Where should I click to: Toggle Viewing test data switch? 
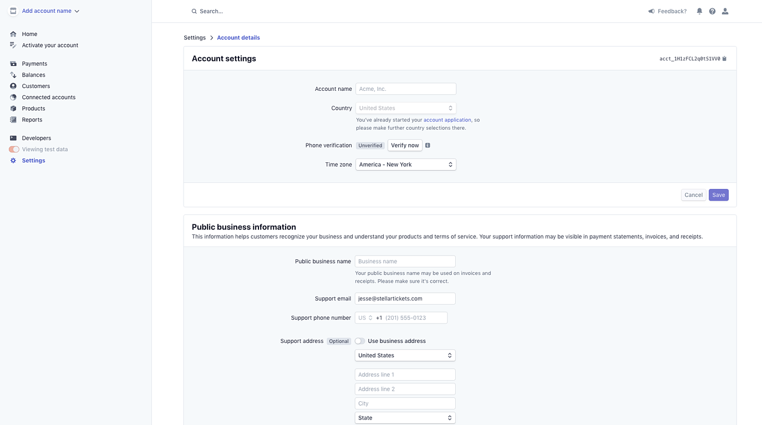click(14, 150)
